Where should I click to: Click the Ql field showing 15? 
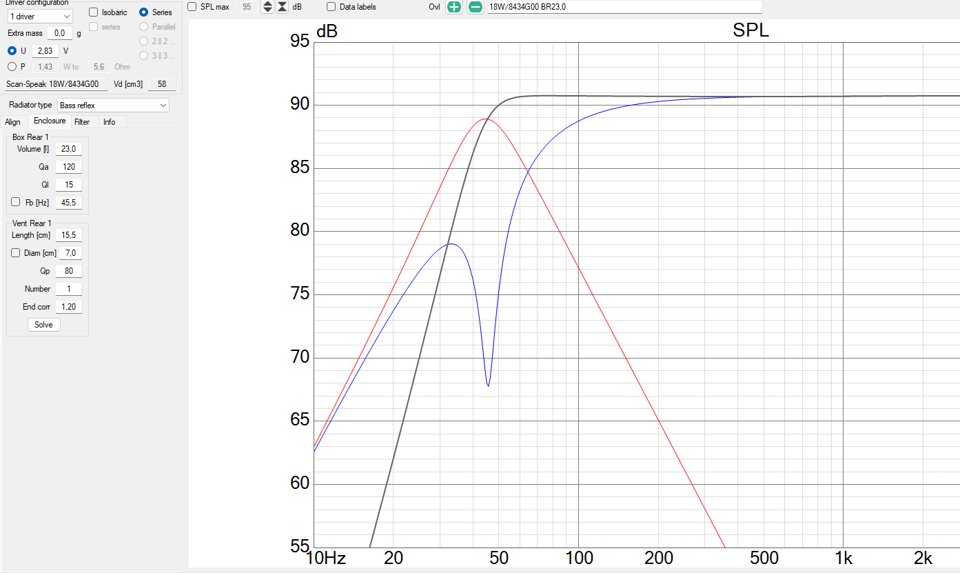coord(69,185)
